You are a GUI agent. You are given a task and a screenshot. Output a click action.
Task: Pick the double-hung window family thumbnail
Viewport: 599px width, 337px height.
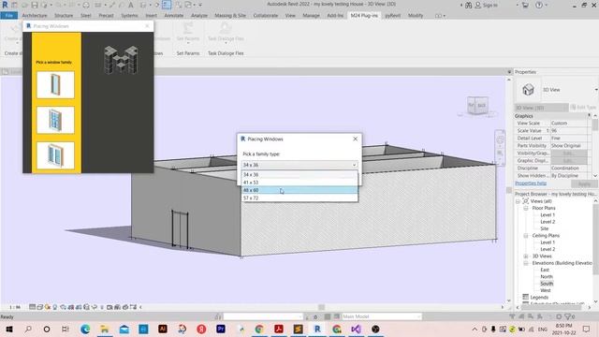(x=56, y=120)
